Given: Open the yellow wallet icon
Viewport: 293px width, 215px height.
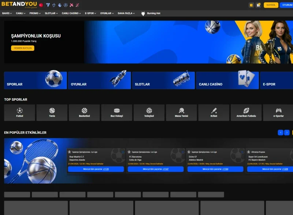Looking at the screenshot, I should coord(251,5).
